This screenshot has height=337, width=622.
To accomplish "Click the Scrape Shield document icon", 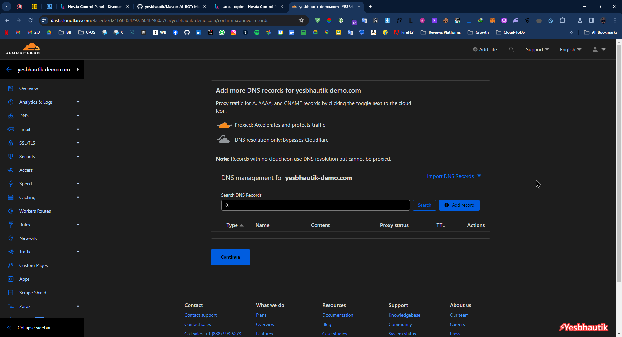I will (11, 293).
